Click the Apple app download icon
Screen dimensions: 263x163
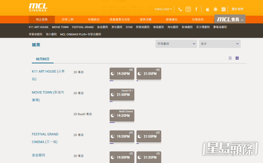[x=208, y=9]
